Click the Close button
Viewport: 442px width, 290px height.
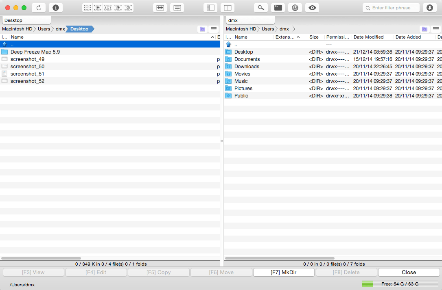click(409, 272)
